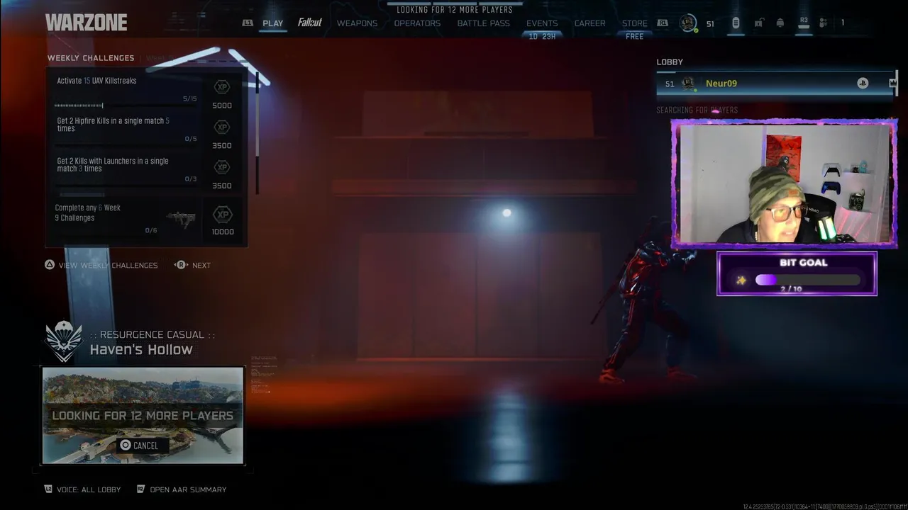Click the L2 icon next to Voice: All Lobby
Screen dimensions: 908x510
pyautogui.click(x=48, y=489)
